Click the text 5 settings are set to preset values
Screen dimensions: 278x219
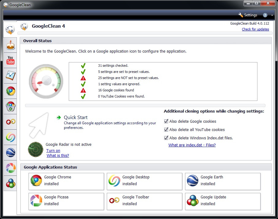124,72
